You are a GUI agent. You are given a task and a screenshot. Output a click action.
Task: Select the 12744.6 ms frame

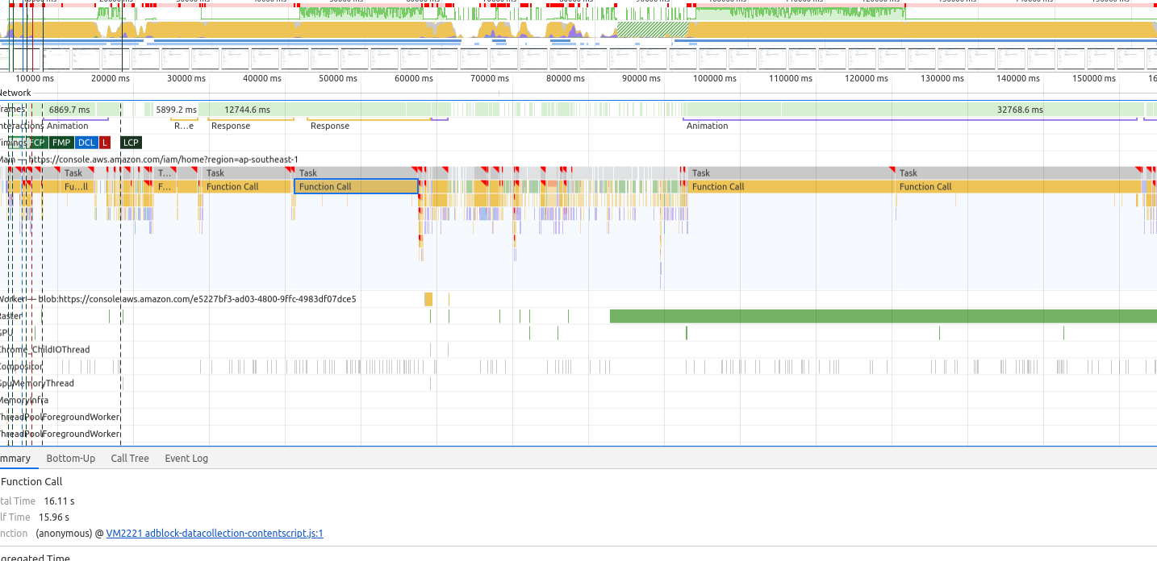[x=247, y=110]
